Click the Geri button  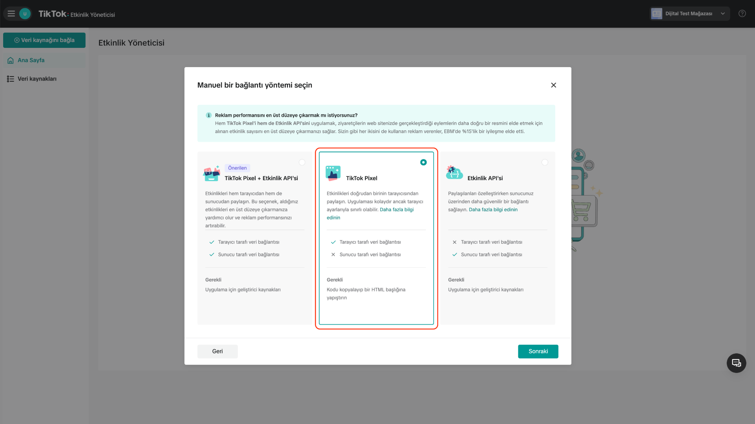click(x=217, y=351)
